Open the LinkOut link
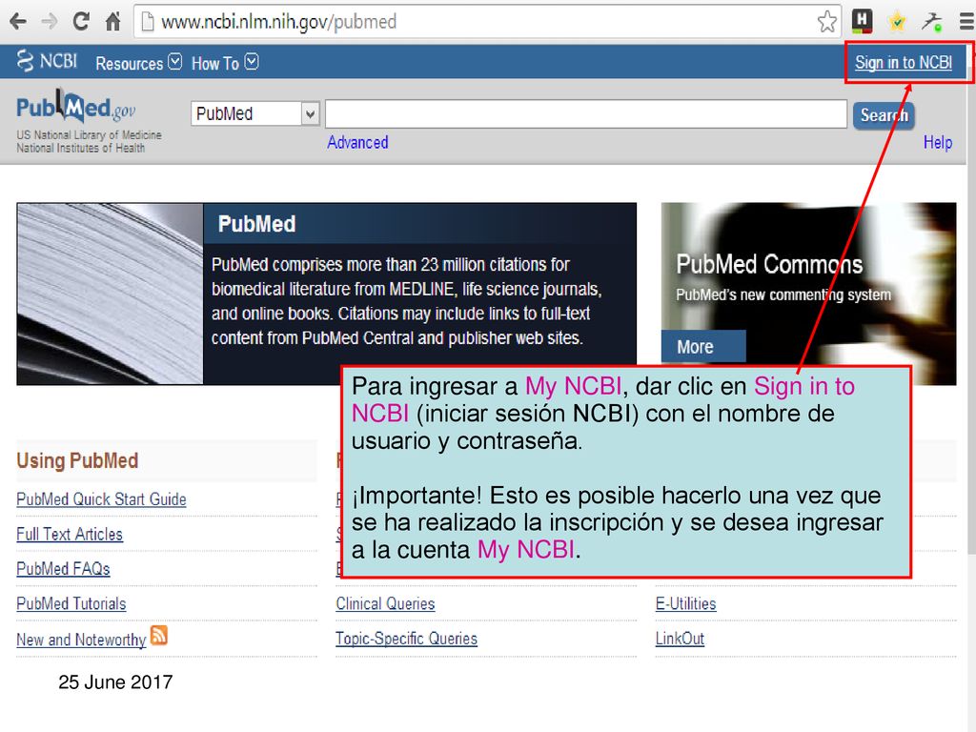Viewport: 976px width, 732px height. coord(680,639)
